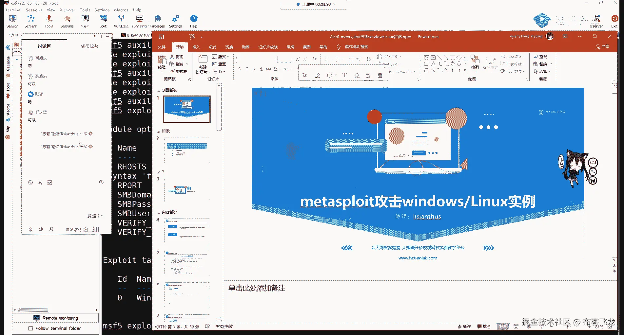This screenshot has height=335, width=624.
Task: Open the Terminal menu in MobaXterm
Action: tap(13, 10)
